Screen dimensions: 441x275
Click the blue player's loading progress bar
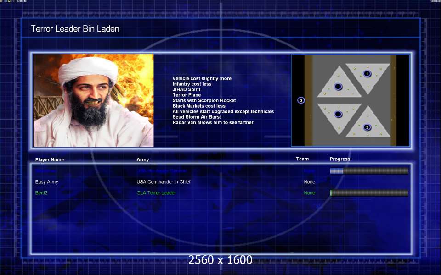(x=369, y=170)
